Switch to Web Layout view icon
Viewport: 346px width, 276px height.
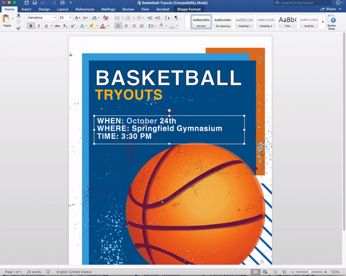point(265,272)
